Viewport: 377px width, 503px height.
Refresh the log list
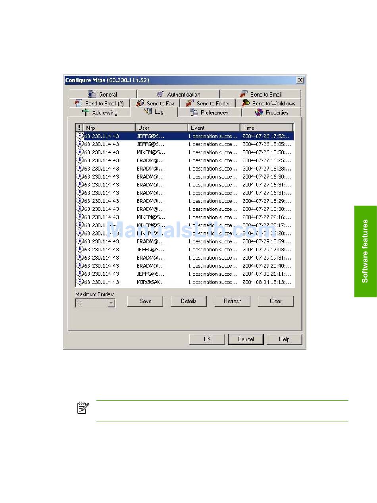pos(232,301)
